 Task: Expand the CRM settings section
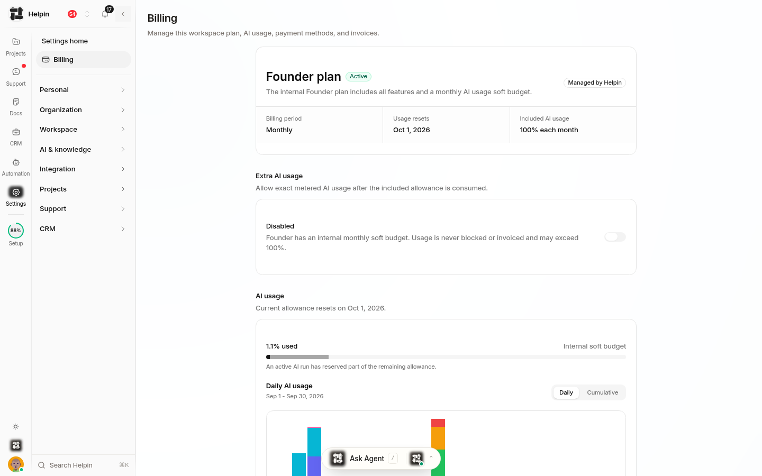pyautogui.click(x=83, y=229)
